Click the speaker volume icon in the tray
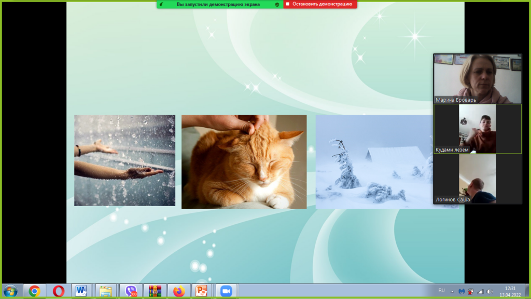The image size is (531, 299). (x=488, y=291)
